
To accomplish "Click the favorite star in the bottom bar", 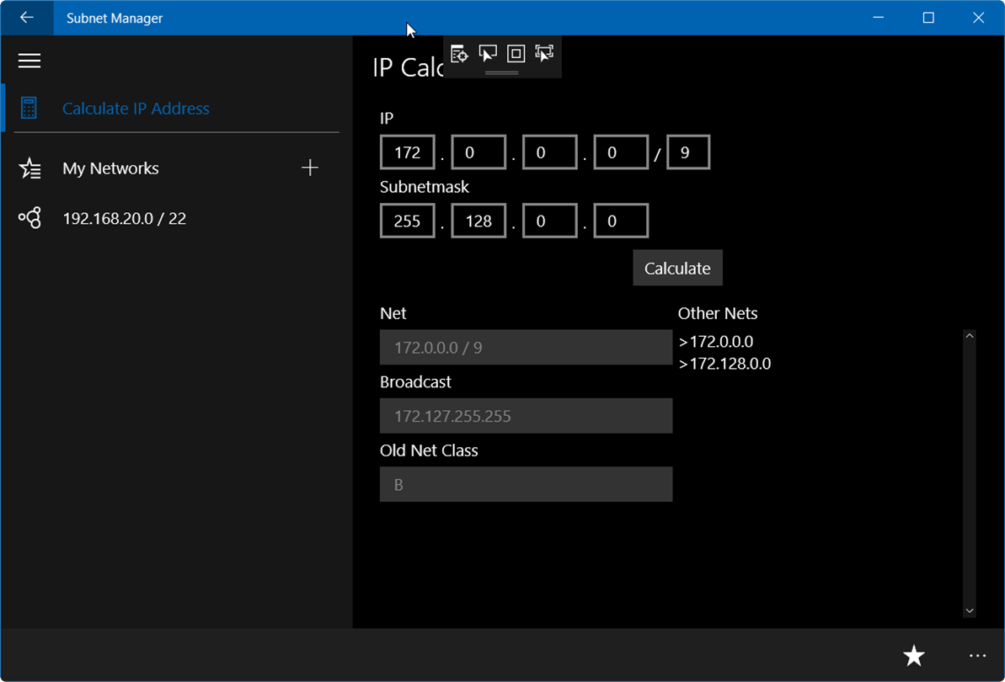I will tap(914, 655).
